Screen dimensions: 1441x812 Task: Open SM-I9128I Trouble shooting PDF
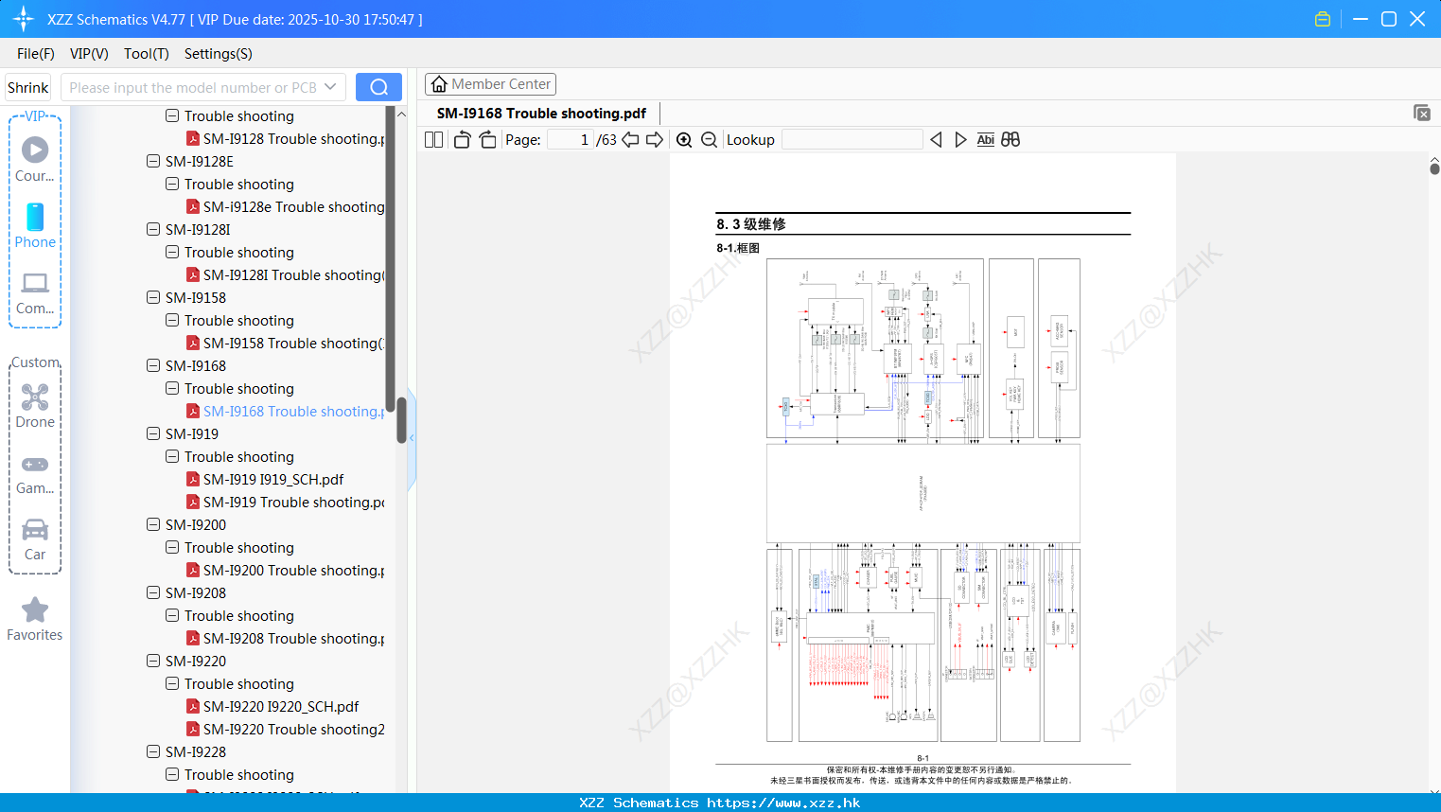285,275
